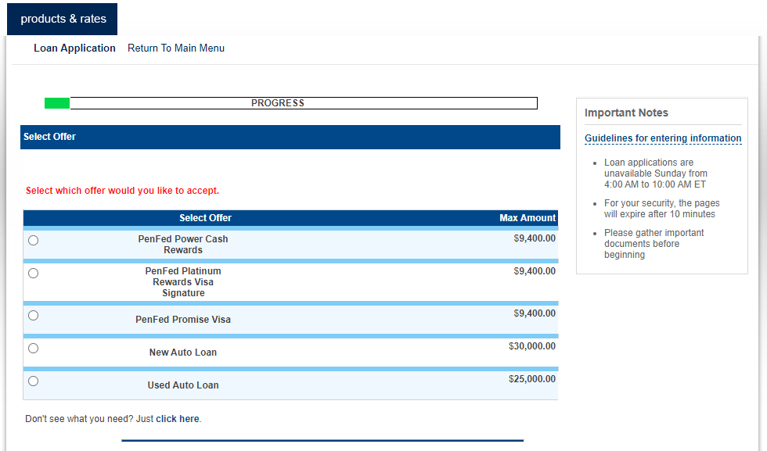
Task: Select the PenFed Promise Visa radio button
Action: pos(33,316)
